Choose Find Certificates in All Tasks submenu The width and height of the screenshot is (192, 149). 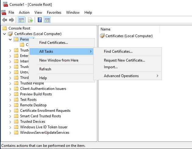click(127, 51)
